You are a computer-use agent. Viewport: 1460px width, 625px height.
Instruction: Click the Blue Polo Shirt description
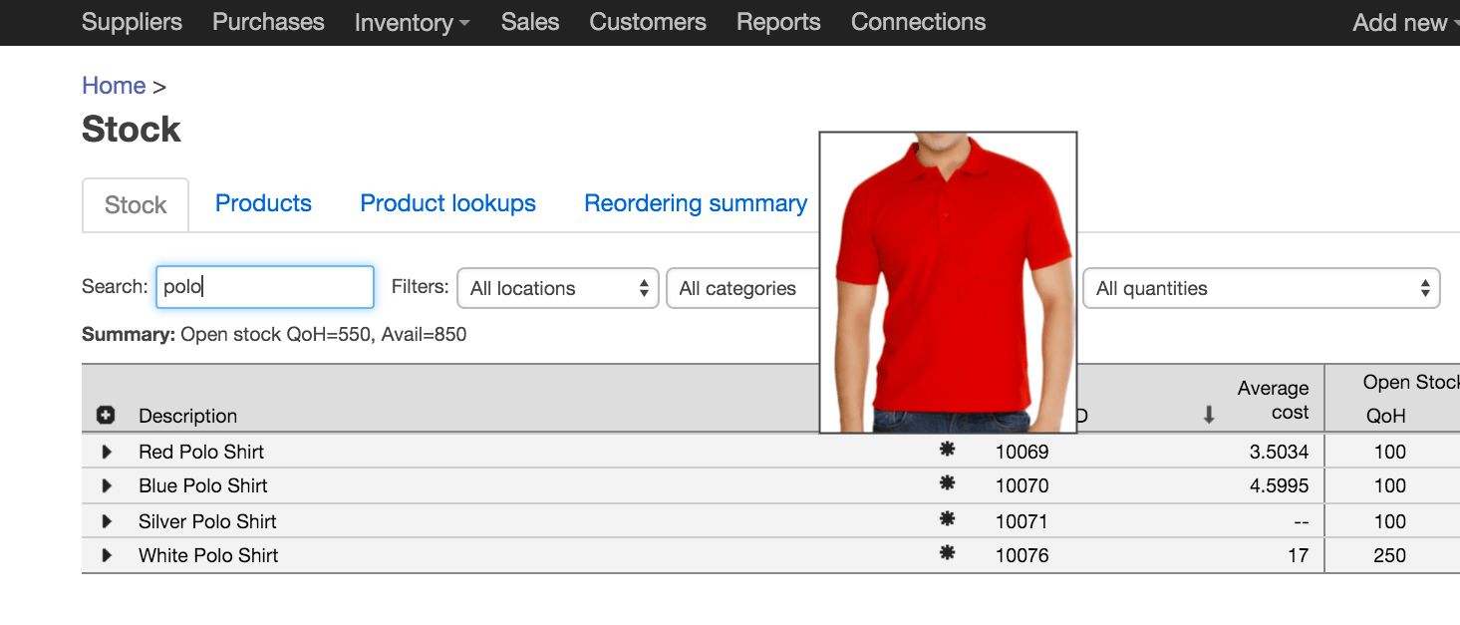[x=203, y=485]
